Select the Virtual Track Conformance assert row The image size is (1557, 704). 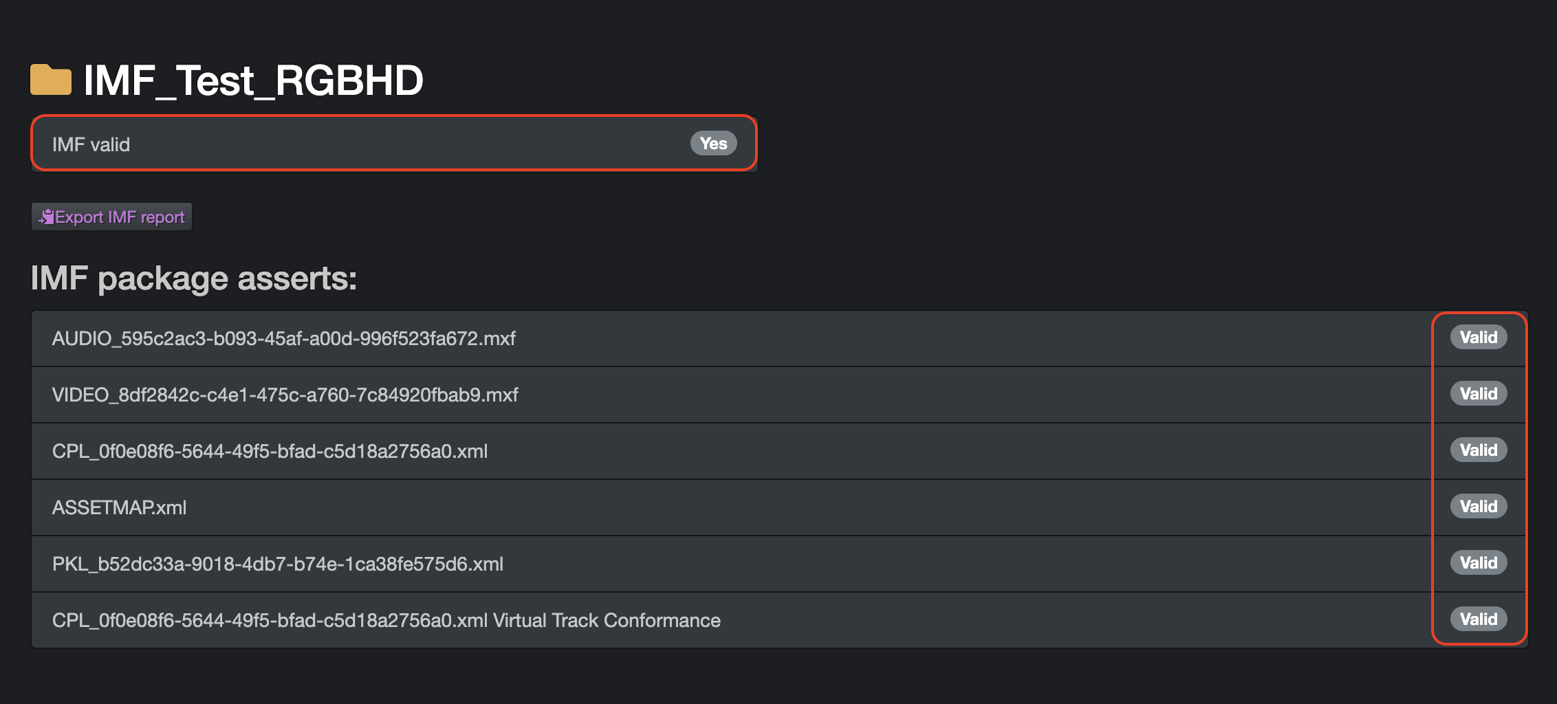point(386,620)
